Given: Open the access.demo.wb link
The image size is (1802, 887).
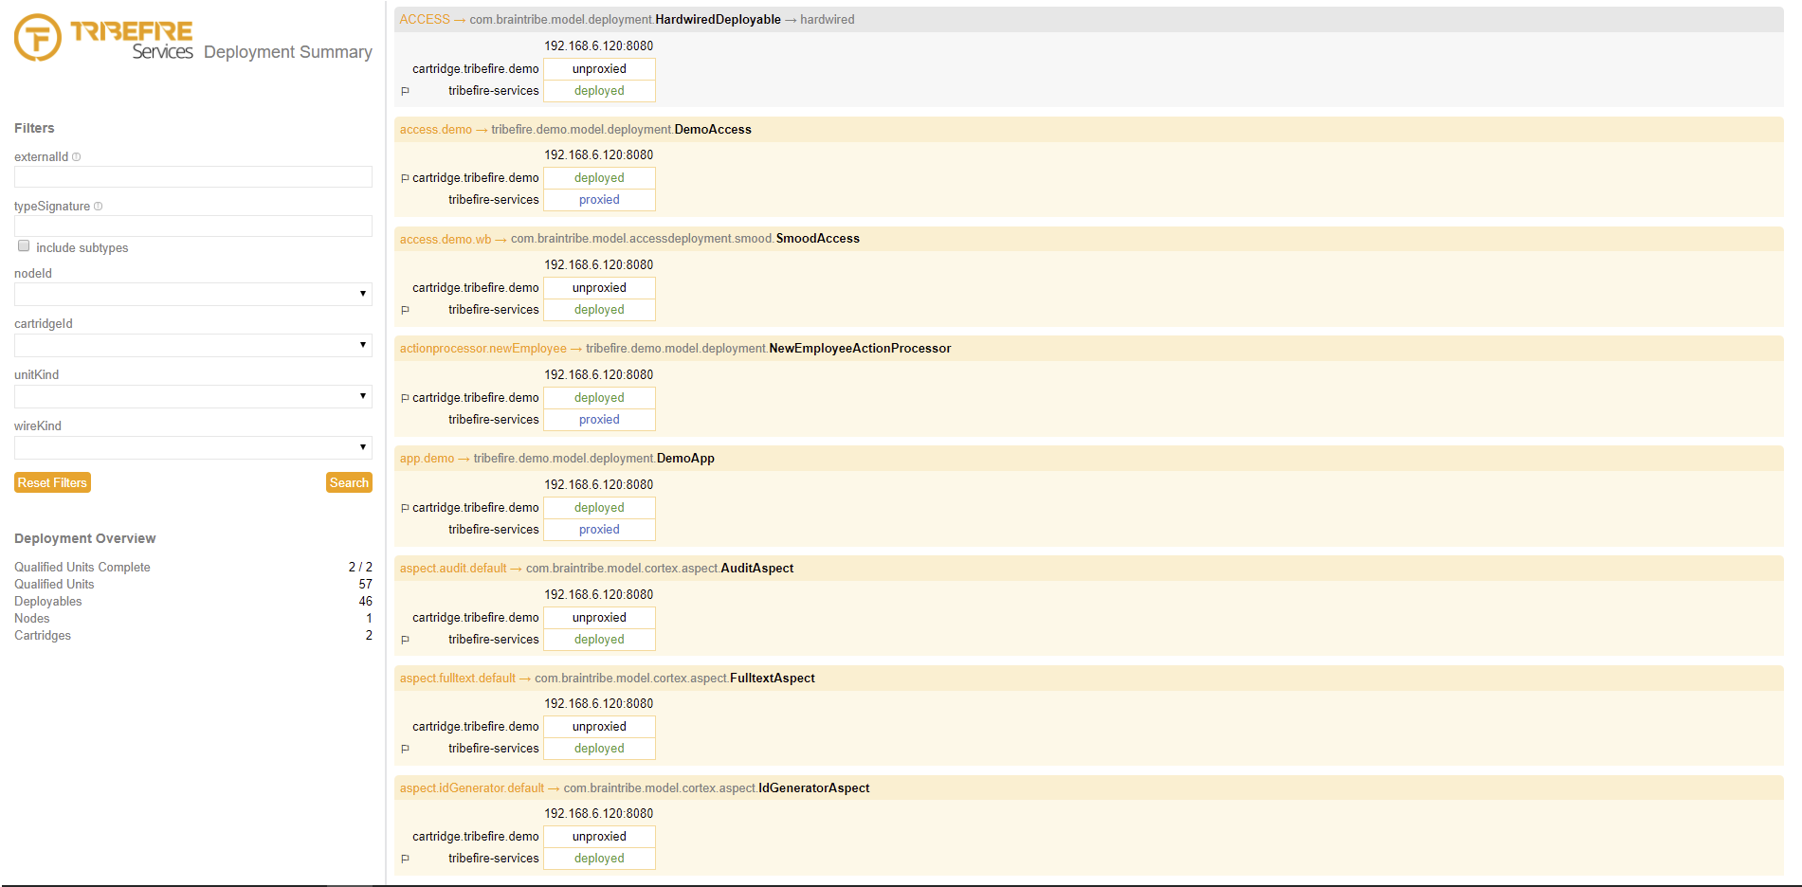Looking at the screenshot, I should [445, 240].
